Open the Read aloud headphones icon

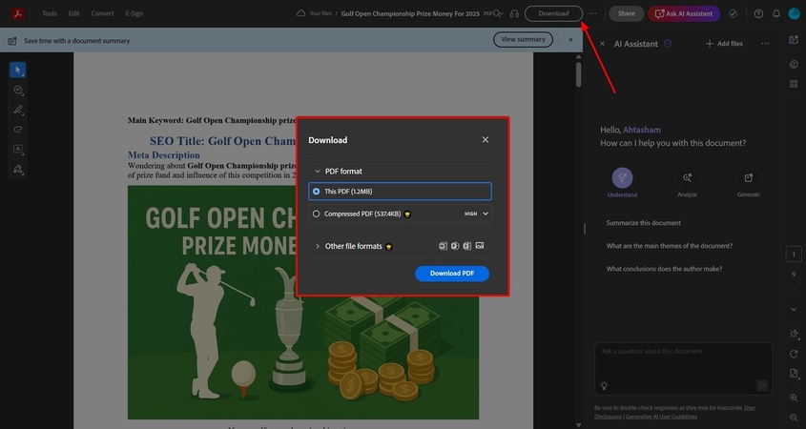pos(514,14)
